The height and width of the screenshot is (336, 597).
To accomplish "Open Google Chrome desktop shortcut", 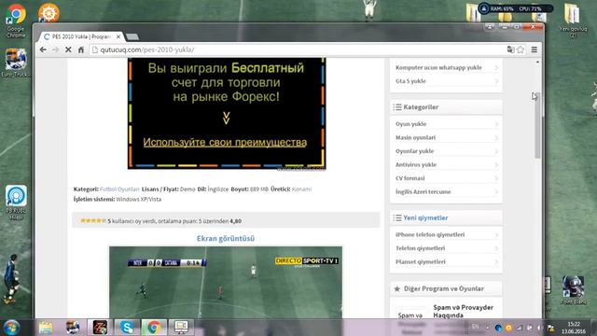I will click(x=16, y=21).
